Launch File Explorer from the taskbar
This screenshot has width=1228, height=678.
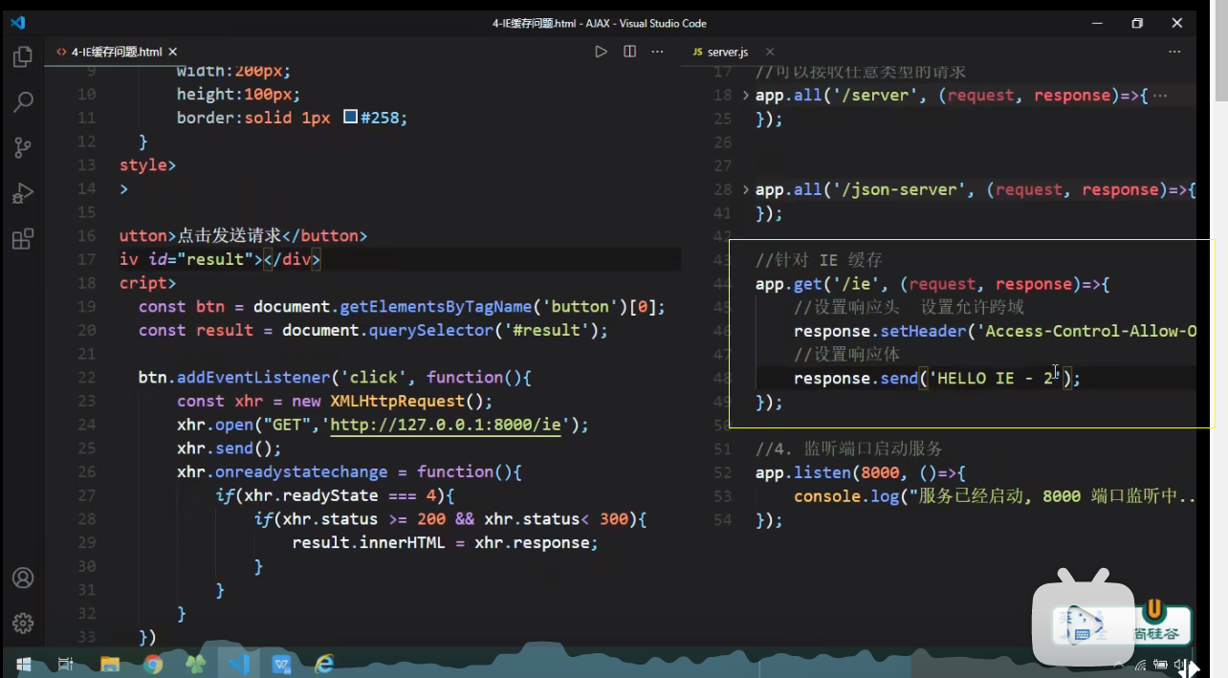click(110, 664)
